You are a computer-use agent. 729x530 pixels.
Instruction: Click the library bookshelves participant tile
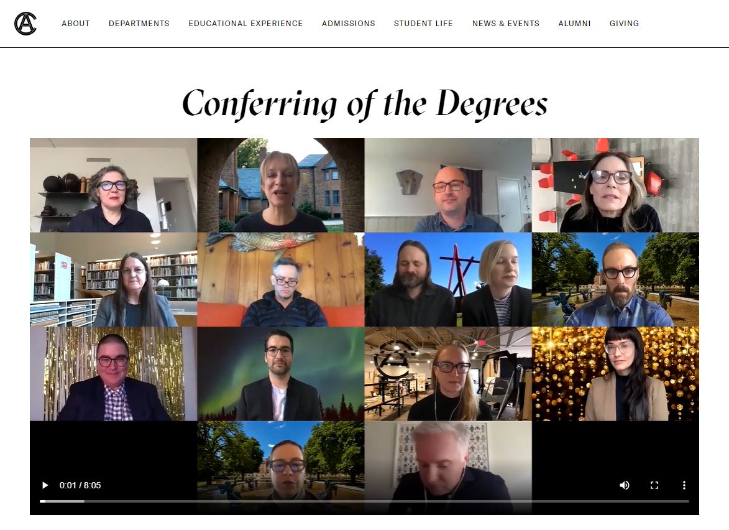tap(114, 280)
